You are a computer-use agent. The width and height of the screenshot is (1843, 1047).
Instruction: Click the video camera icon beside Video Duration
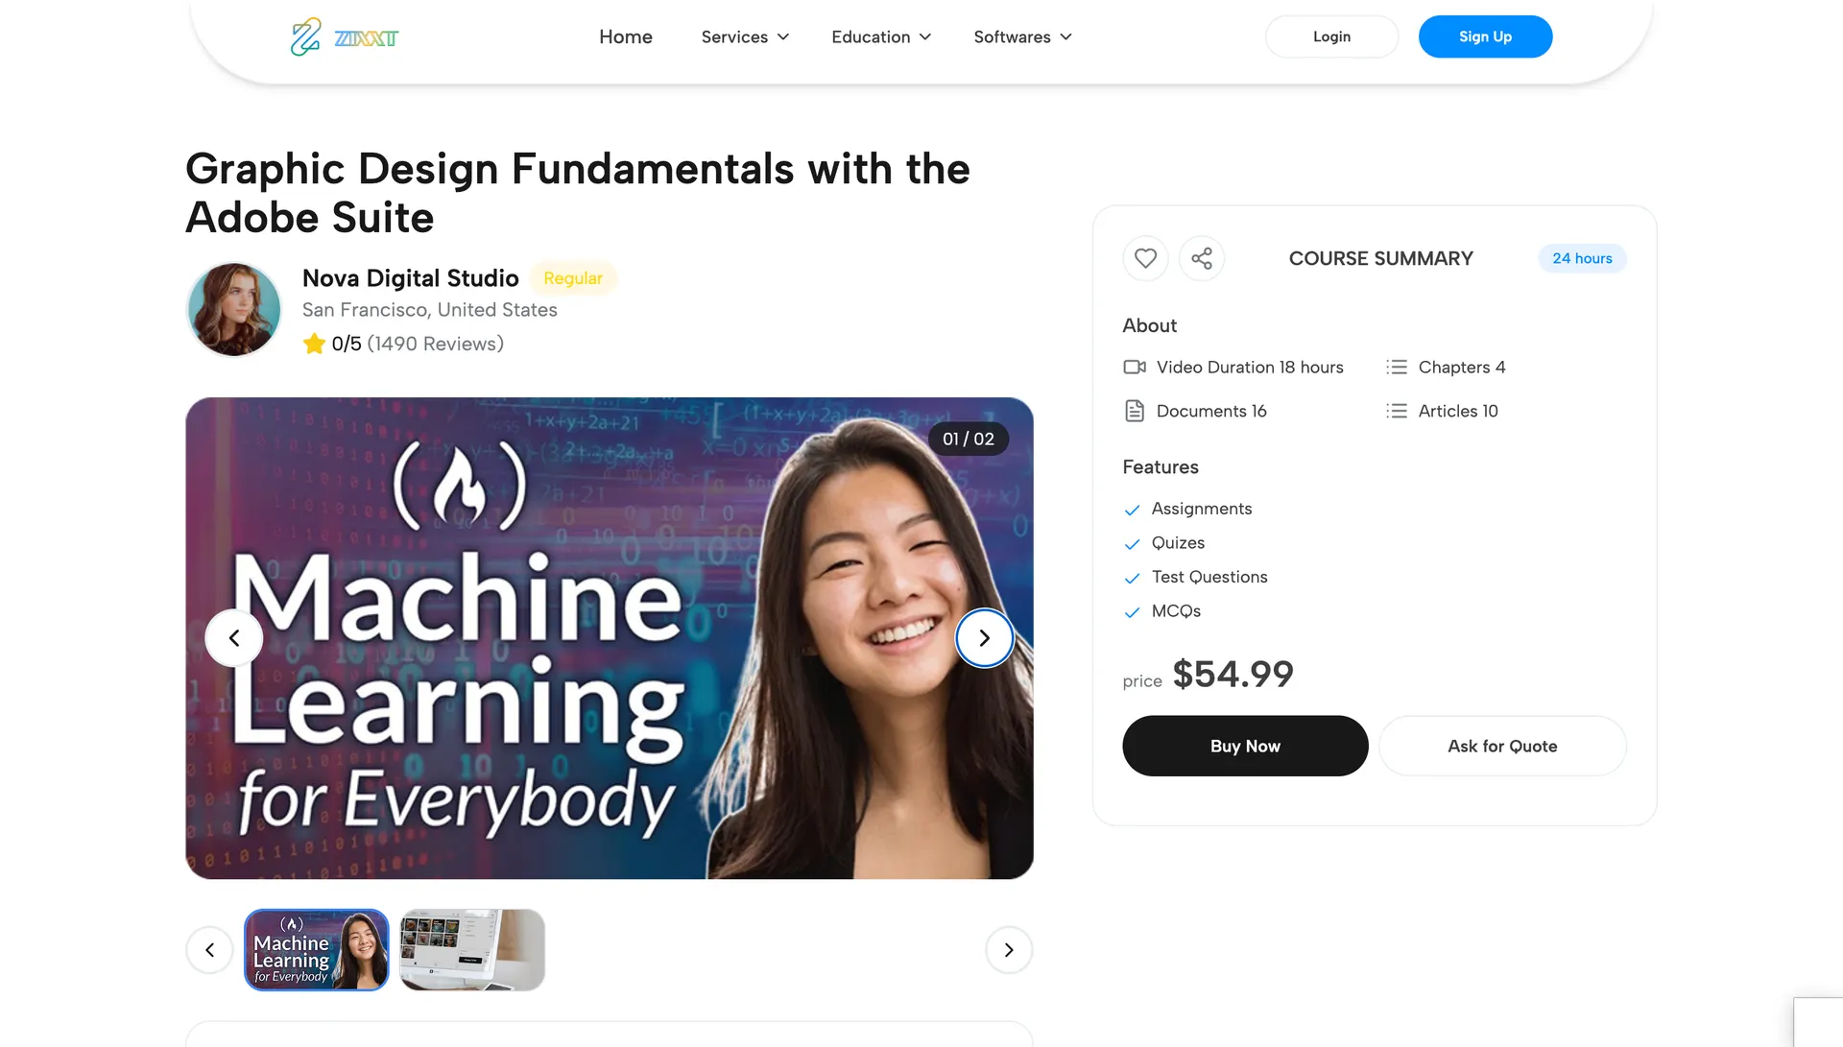(x=1135, y=367)
